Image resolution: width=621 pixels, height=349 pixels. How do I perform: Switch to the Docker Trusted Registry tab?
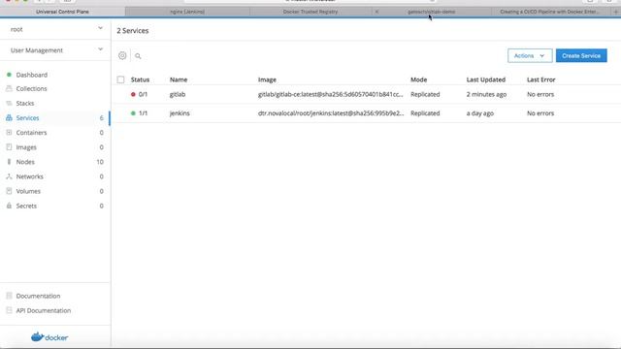pyautogui.click(x=310, y=12)
